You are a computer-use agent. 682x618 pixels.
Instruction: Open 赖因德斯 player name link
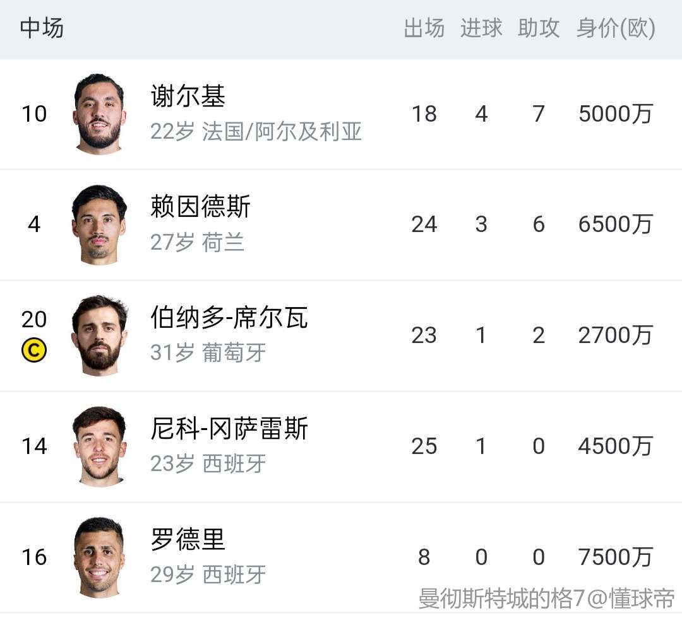click(201, 207)
